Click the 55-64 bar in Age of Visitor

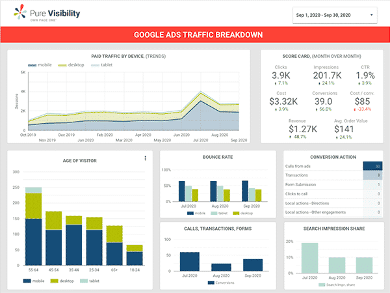(34, 226)
